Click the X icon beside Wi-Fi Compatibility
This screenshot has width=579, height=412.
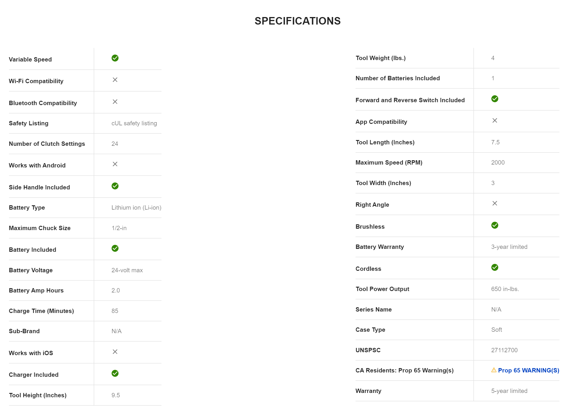(x=115, y=80)
